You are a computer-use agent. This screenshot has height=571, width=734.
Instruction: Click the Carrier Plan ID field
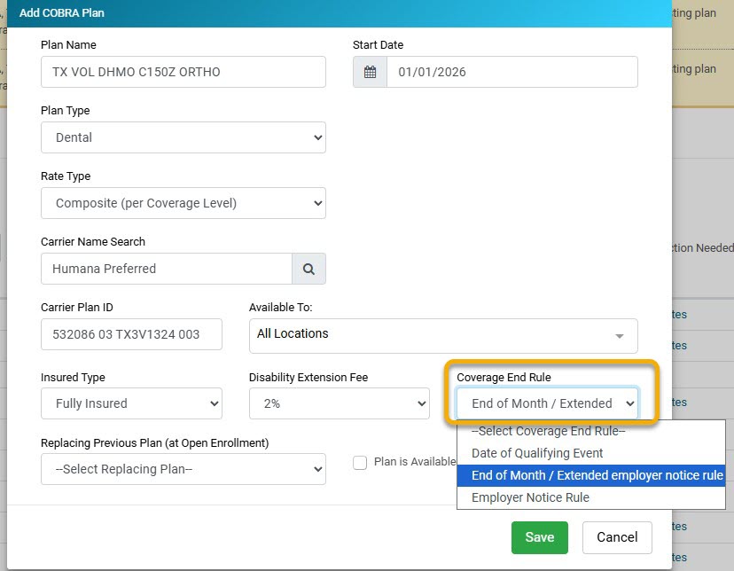[x=131, y=334]
